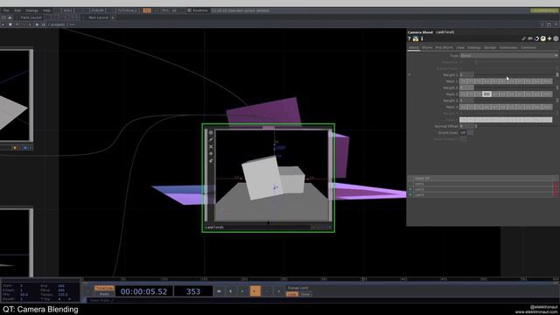Open the Python help icon in parameter panel
The height and width of the screenshot is (315, 560).
[x=416, y=38]
